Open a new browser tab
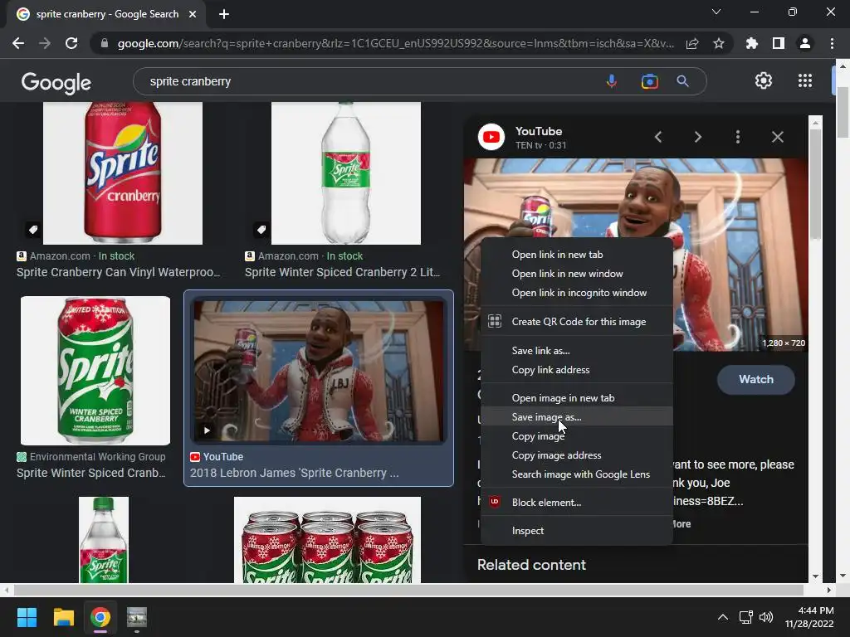Image resolution: width=850 pixels, height=637 pixels. 224,14
